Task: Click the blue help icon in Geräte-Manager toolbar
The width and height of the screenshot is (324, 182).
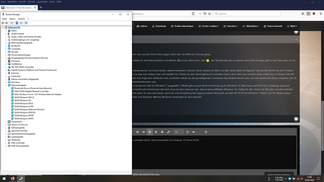Action: click(17, 23)
